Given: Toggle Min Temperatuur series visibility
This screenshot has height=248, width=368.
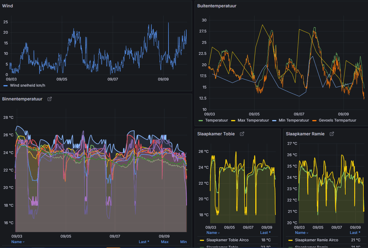Looking at the screenshot, I should [x=293, y=120].
